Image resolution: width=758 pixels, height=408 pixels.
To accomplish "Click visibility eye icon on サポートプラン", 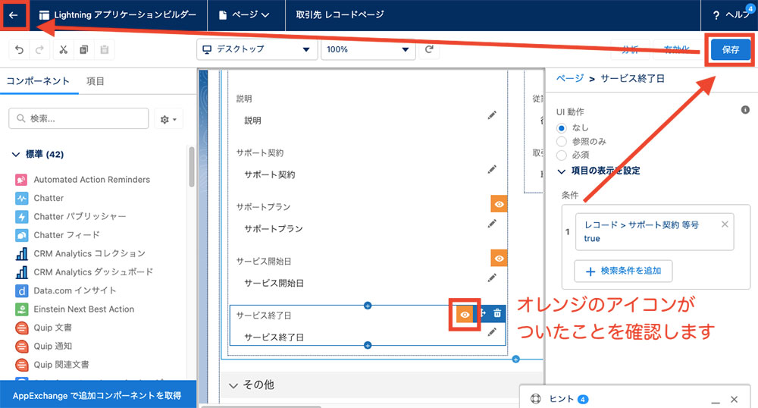I will click(499, 204).
